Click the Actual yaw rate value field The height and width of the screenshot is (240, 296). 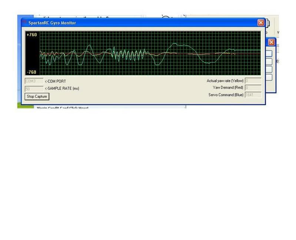point(253,81)
